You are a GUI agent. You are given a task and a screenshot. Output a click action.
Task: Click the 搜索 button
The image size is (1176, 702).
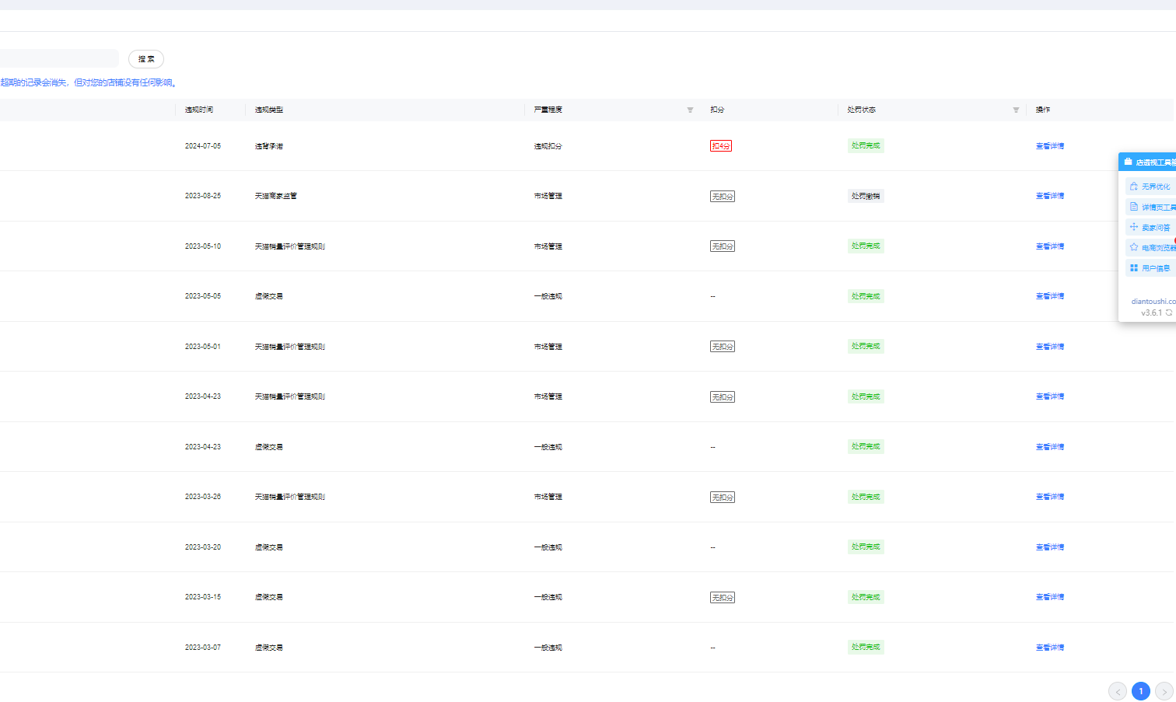(x=146, y=59)
